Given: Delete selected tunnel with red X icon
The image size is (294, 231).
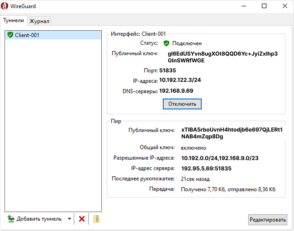Looking at the screenshot, I should point(82,219).
